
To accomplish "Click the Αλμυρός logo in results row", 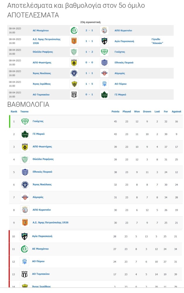I will click(x=104, y=73).
